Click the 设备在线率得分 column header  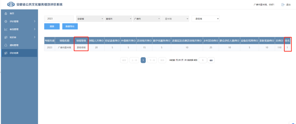[249, 41]
